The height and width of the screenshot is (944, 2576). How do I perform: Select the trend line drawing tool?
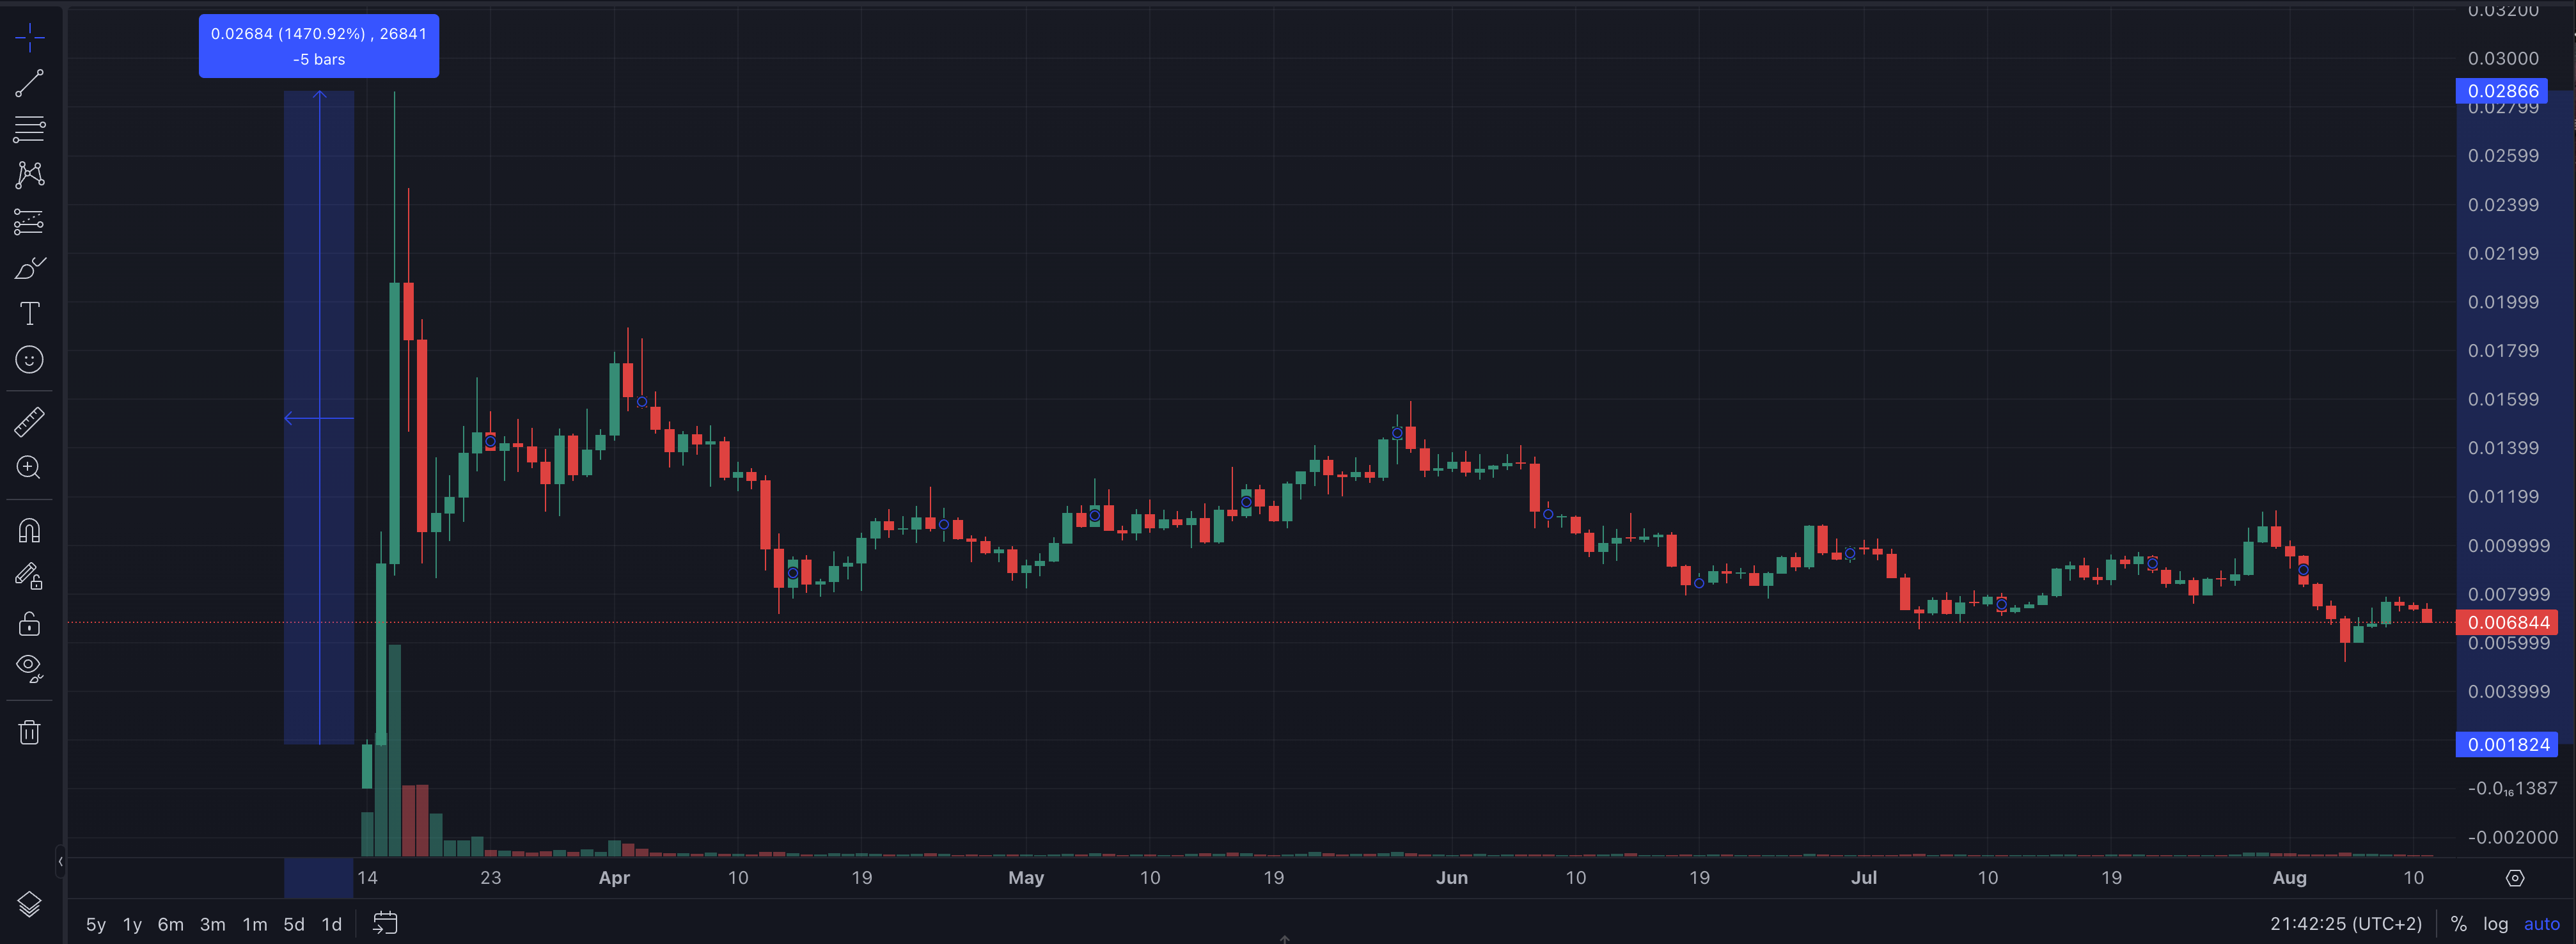(x=30, y=83)
